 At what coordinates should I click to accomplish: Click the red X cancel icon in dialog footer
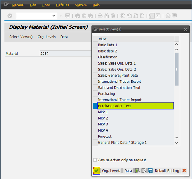coord(184,170)
